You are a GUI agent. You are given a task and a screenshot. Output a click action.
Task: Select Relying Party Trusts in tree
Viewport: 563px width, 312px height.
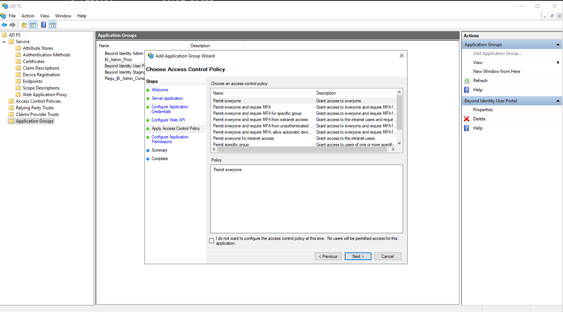[x=35, y=108]
